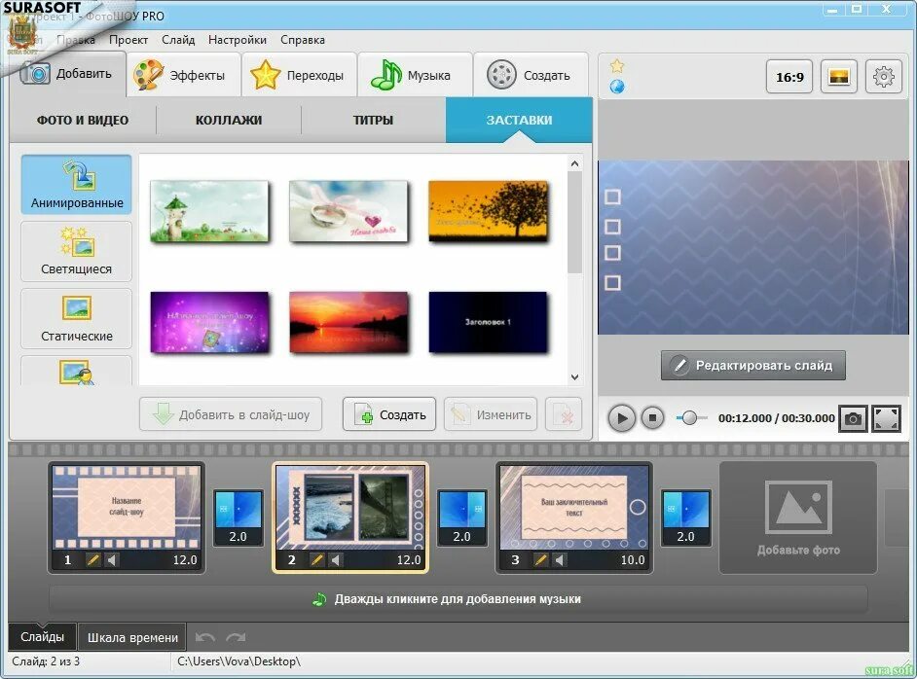Click the down arrow of thumbnails scrollbar

click(x=575, y=377)
